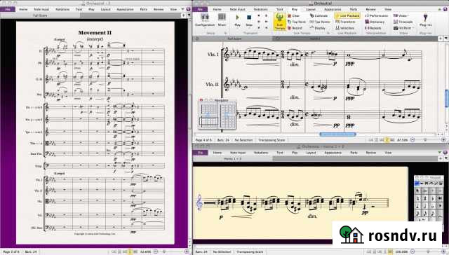Open the Configuration icon in the Play ribbon
449x255 pixels.
[205, 20]
